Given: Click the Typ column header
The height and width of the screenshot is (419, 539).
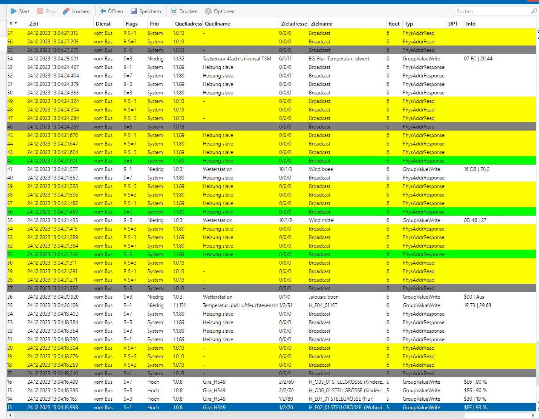Looking at the screenshot, I should (x=409, y=24).
